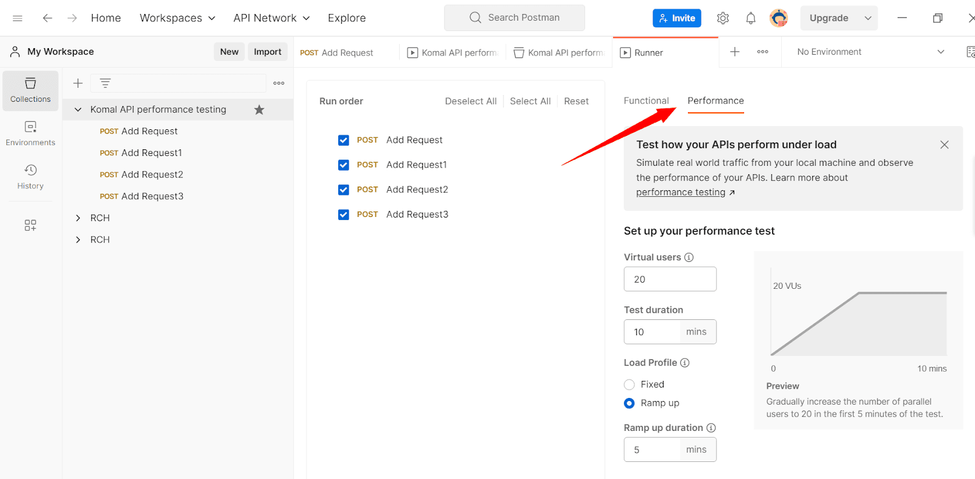Open the notifications bell
This screenshot has width=975, height=479.
[751, 18]
